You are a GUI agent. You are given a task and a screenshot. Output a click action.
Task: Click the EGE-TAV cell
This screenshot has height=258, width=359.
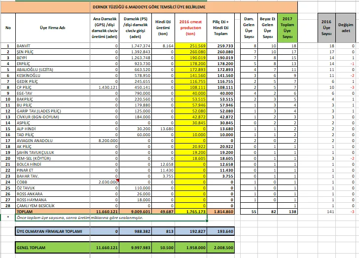53,93
